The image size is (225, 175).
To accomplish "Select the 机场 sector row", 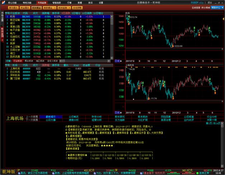I will (x=58, y=17).
